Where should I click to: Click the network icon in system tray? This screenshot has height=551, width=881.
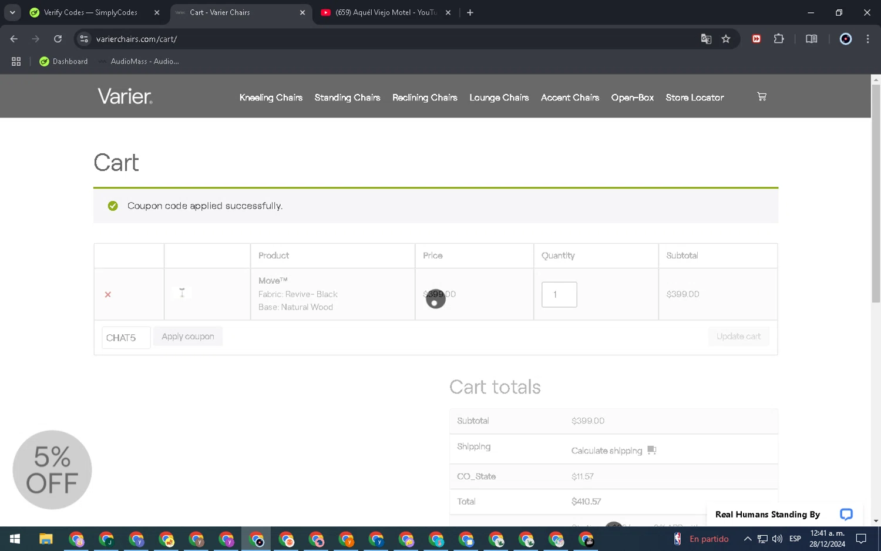[x=762, y=539]
